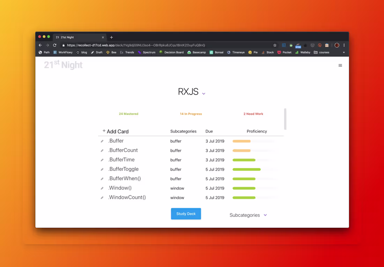The height and width of the screenshot is (267, 384).
Task: Click the stacked-layers extension icon
Action: [x=305, y=45]
